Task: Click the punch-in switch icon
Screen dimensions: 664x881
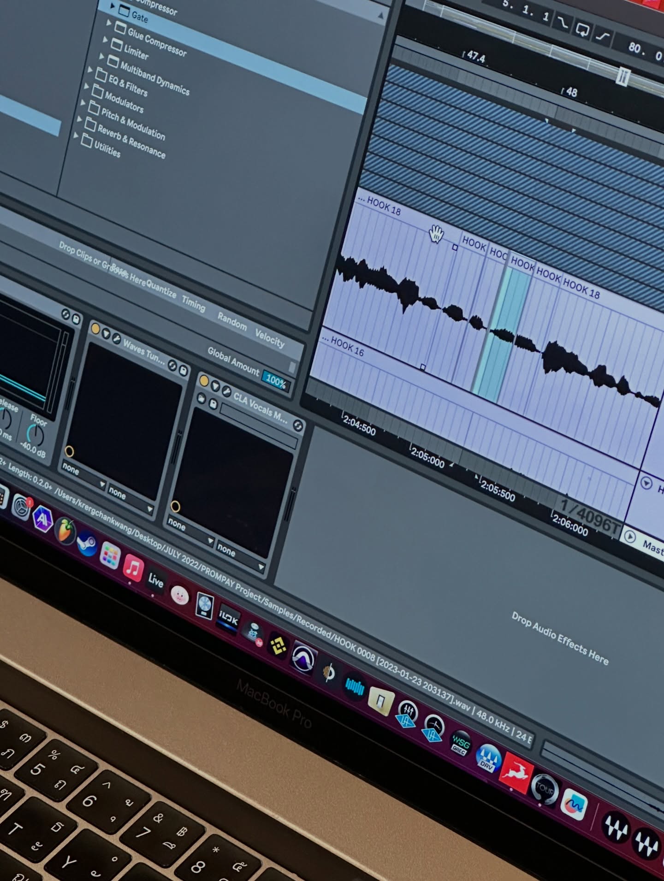Action: (x=562, y=23)
